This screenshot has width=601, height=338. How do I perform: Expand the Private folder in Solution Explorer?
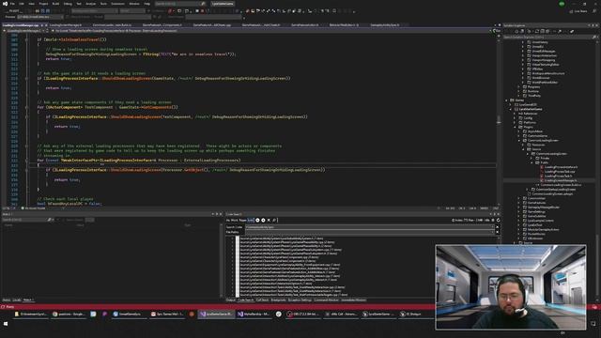pos(532,158)
